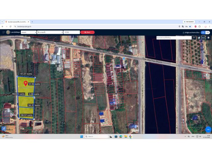Close the LandsMaps browser tab
Image resolution: width=212 pixels, height=159 pixels.
[28, 22]
